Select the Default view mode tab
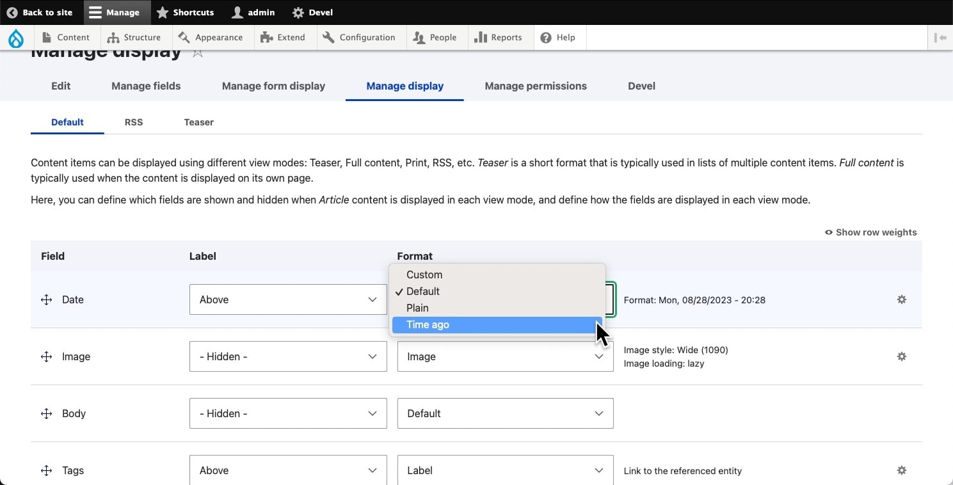 pos(67,122)
